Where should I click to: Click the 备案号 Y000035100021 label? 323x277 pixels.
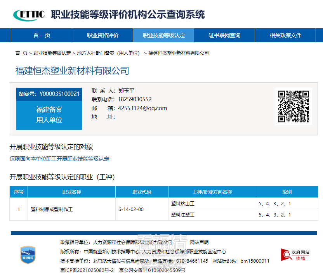point(49,94)
